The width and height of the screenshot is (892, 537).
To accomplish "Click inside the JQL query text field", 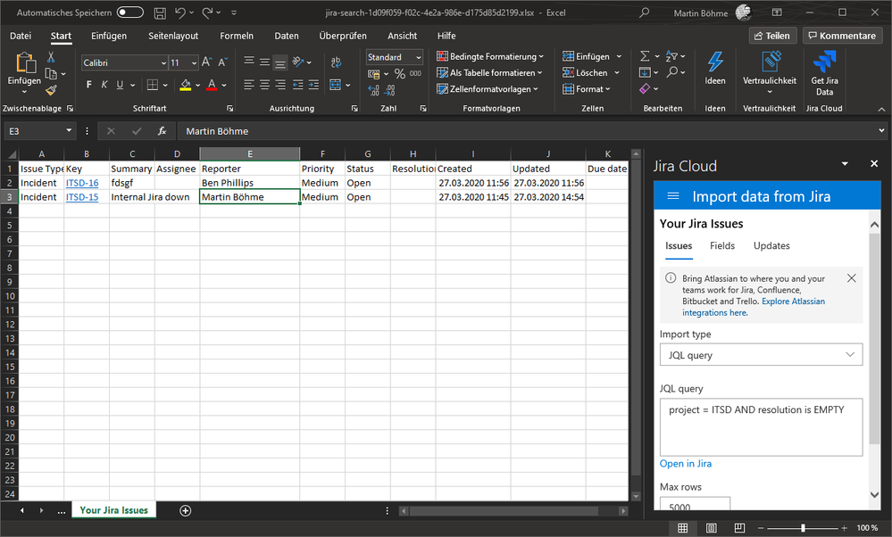I will 761,426.
